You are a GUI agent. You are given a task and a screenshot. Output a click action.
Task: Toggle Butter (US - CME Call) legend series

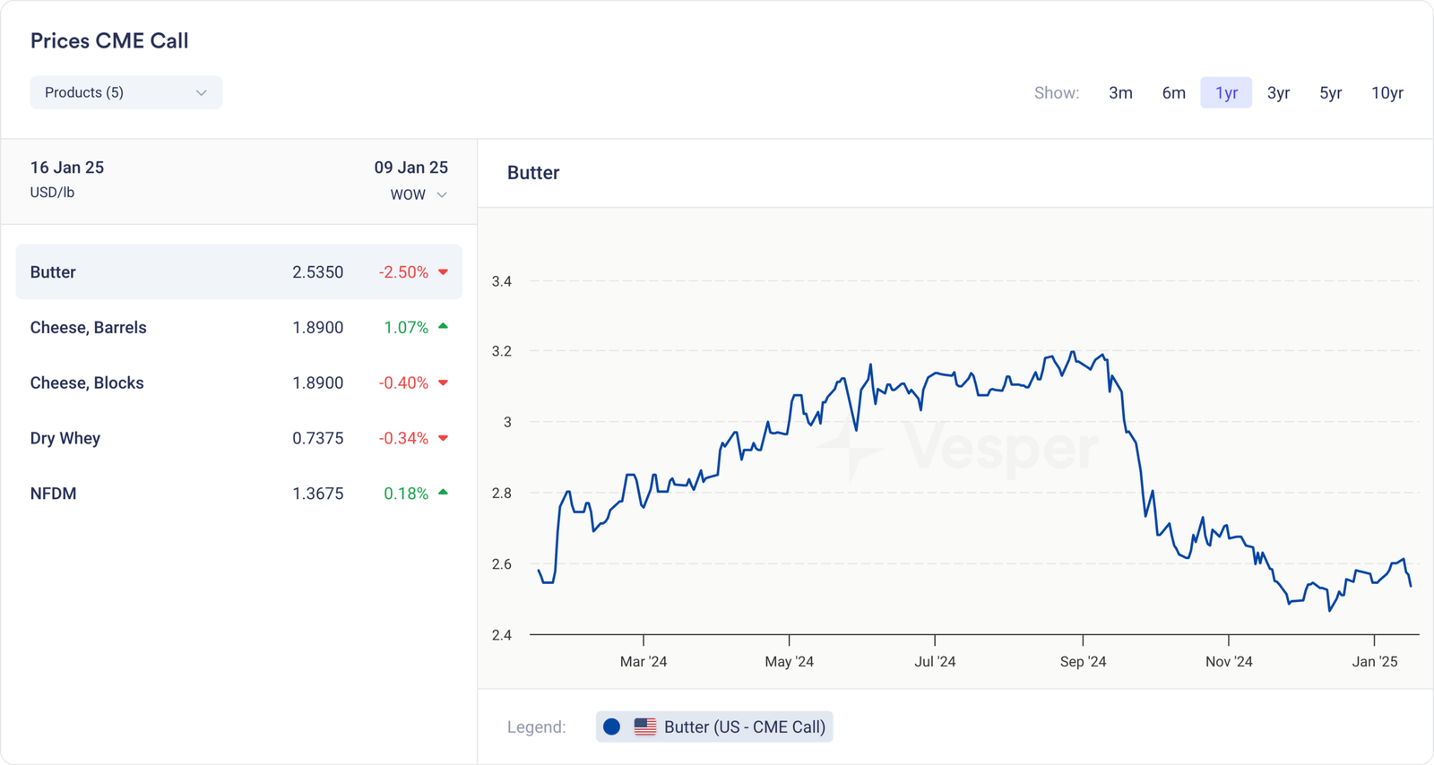[744, 726]
